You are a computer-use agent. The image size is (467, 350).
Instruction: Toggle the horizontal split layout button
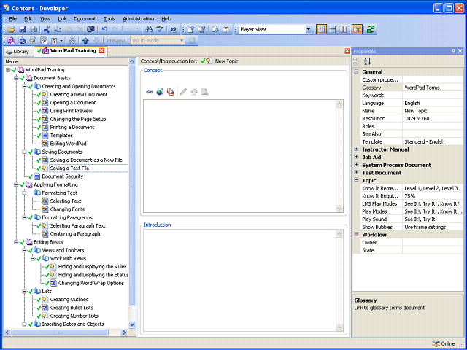(333, 29)
